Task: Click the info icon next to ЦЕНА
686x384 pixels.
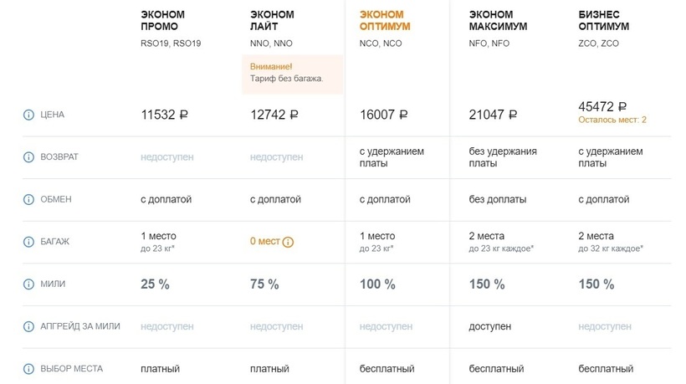Action: 28,115
